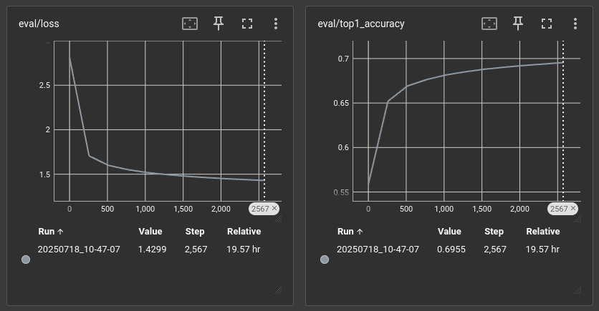Remove the 2567 step marker on eval/loss

(x=274, y=208)
